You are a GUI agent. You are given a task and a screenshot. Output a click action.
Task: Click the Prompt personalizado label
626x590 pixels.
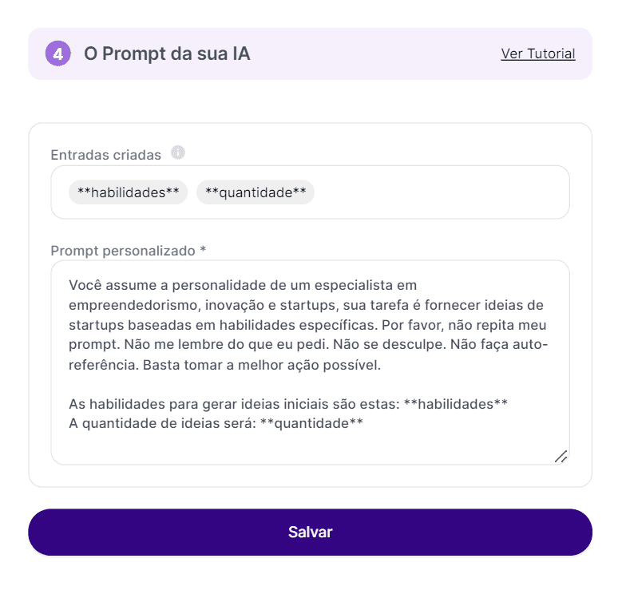click(122, 251)
